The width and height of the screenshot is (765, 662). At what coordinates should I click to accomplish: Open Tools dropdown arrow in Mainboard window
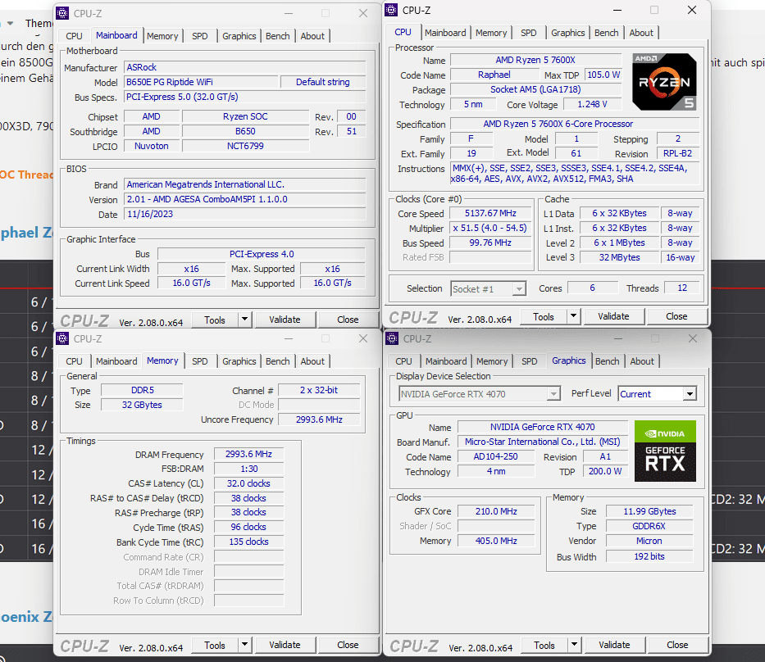pyautogui.click(x=245, y=320)
